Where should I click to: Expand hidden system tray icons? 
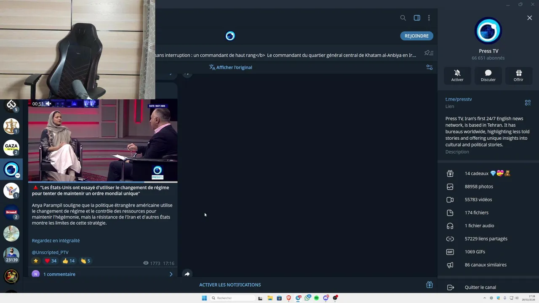click(x=485, y=298)
